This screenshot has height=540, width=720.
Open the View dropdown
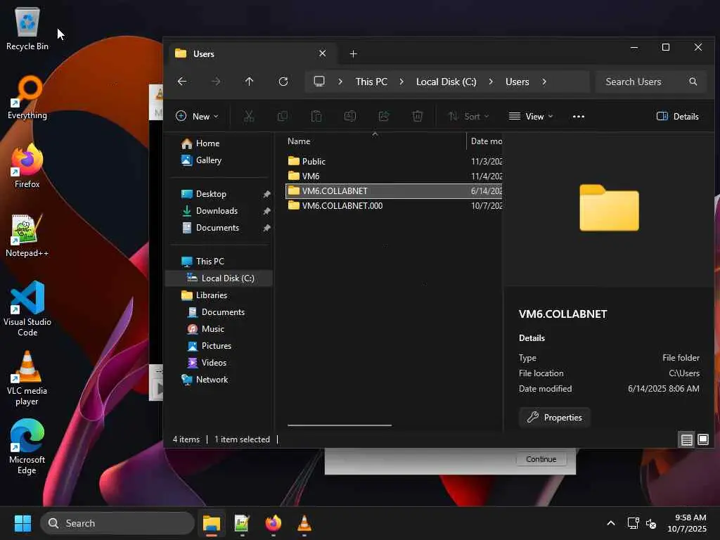[531, 116]
